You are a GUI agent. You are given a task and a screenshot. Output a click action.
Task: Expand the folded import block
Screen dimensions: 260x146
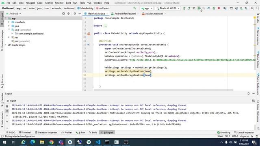(x=105, y=26)
